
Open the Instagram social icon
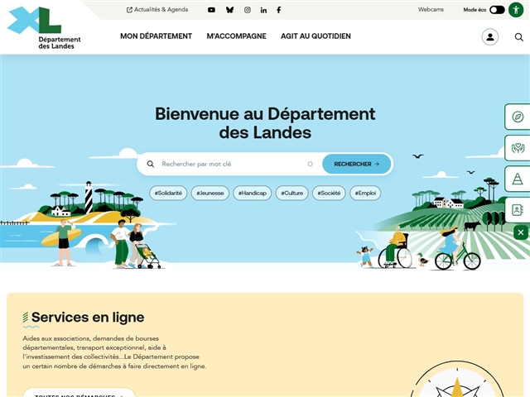pos(248,10)
